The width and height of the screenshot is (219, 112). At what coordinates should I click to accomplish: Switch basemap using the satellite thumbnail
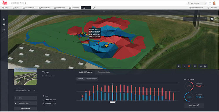(x=216, y=19)
